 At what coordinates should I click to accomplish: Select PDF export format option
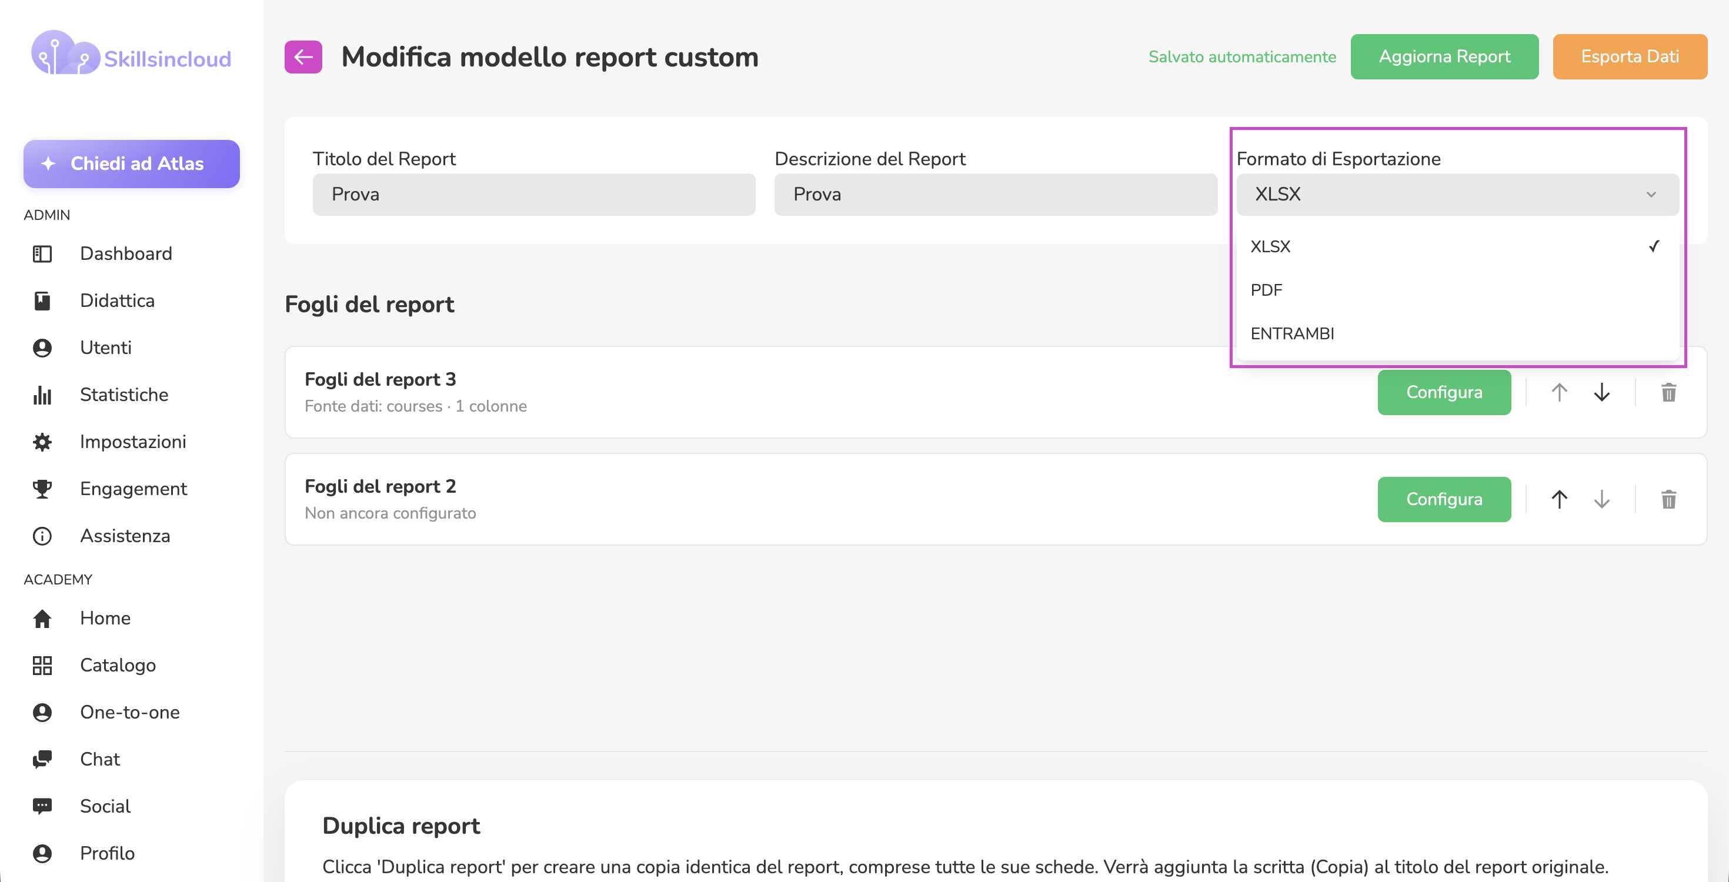coord(1457,290)
